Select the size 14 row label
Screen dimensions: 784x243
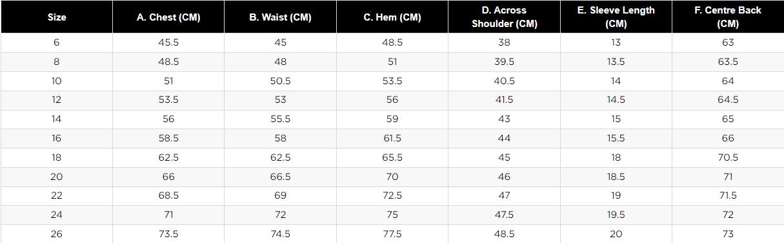click(x=57, y=119)
